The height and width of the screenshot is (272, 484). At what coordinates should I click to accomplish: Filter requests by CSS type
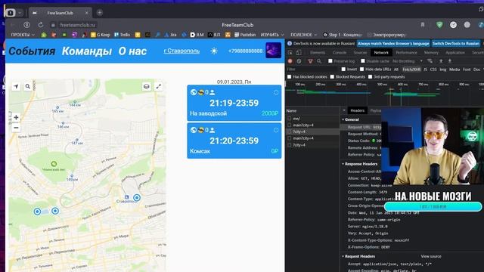433,70
